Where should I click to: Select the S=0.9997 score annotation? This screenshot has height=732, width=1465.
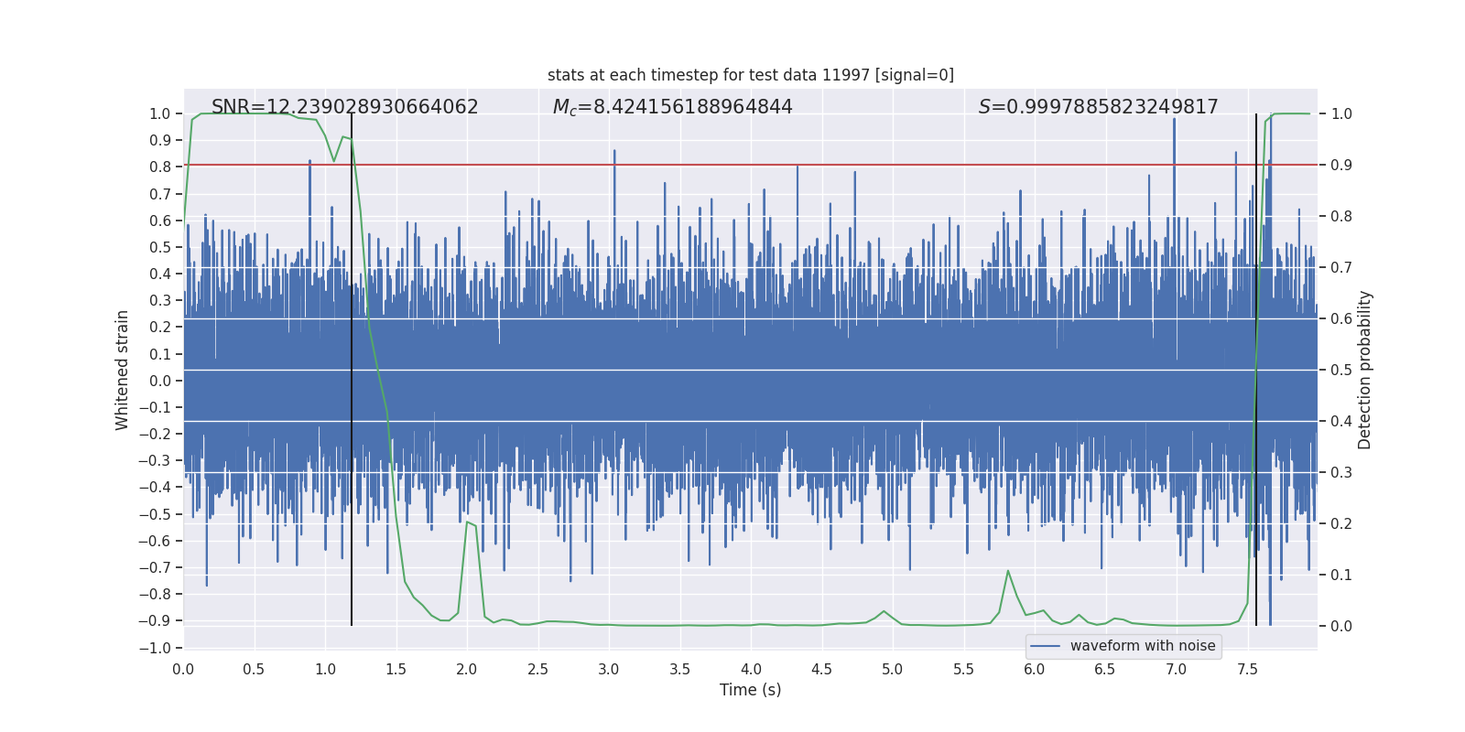[1098, 107]
